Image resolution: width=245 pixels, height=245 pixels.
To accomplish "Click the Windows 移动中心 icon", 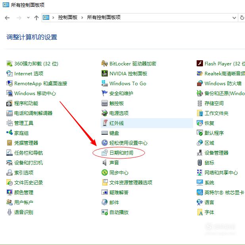I will (10, 93).
